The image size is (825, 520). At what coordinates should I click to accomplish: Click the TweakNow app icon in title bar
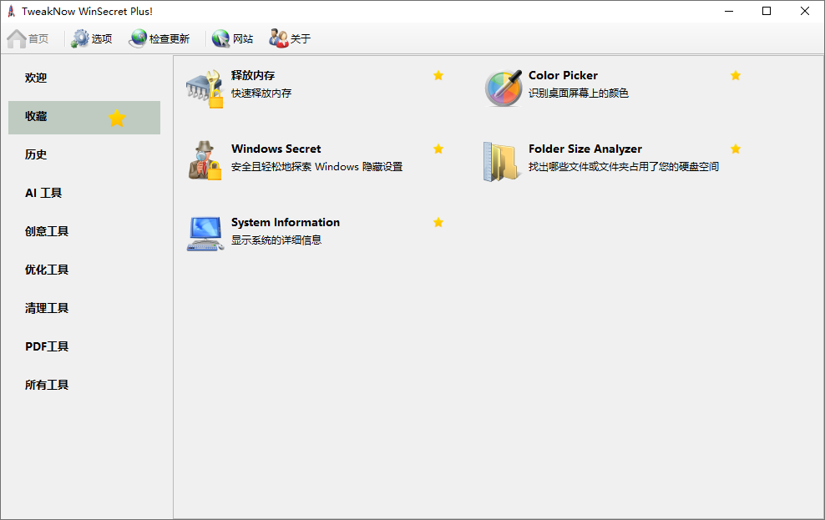point(11,11)
